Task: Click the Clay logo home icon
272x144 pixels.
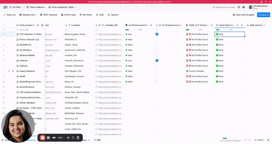Action: (x=5, y=7)
